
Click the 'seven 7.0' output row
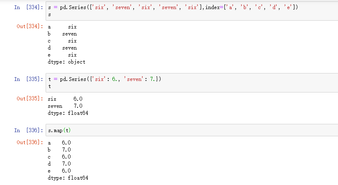[65, 106]
